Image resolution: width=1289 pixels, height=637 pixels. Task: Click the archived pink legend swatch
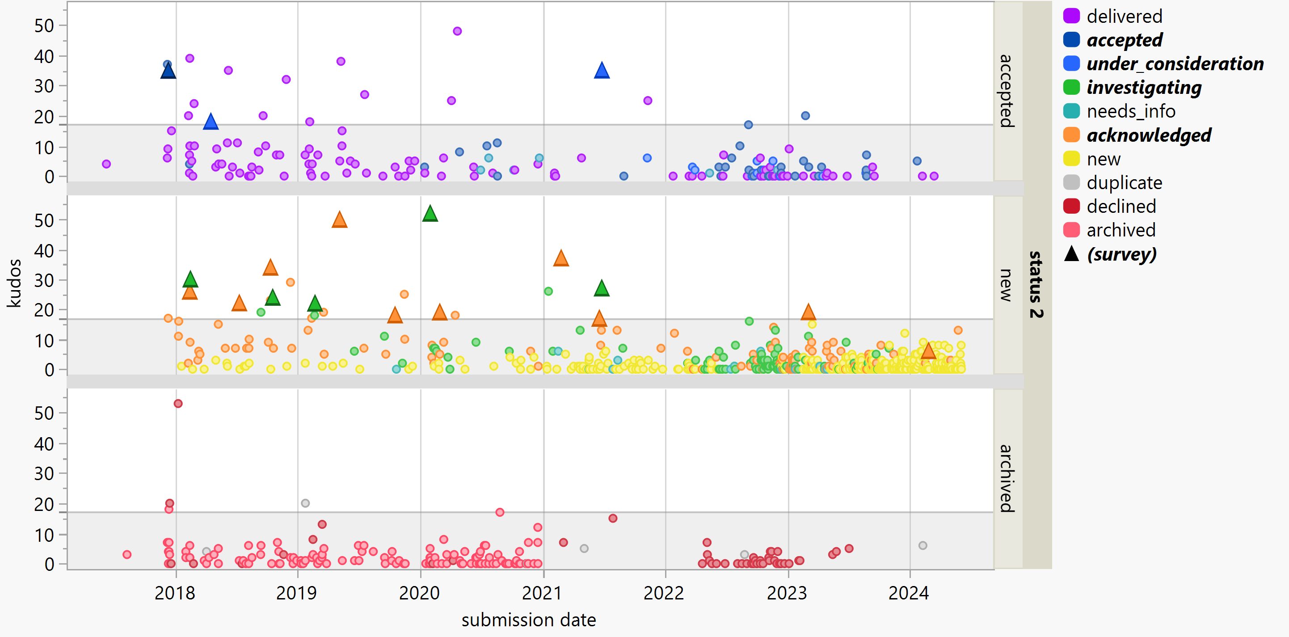click(1071, 230)
